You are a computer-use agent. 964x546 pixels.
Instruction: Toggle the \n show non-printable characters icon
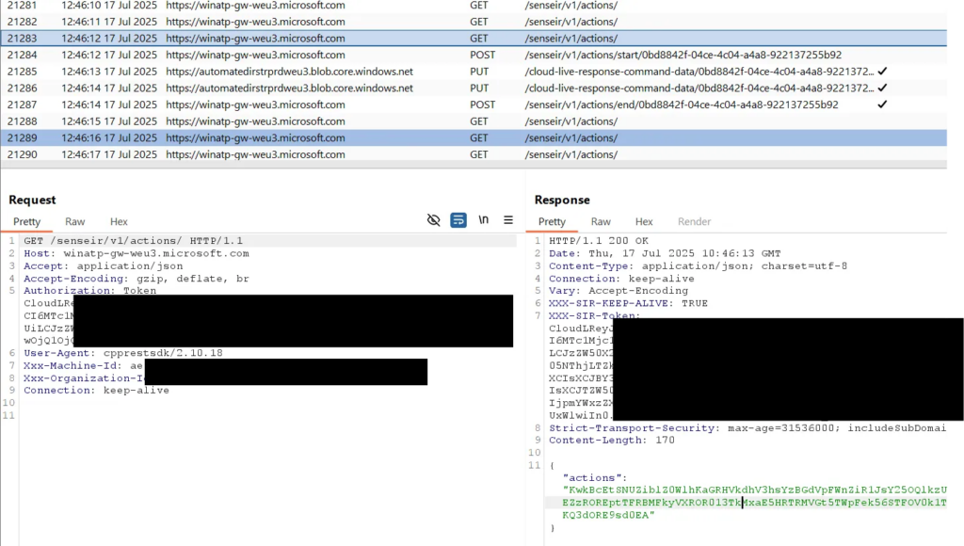click(484, 220)
